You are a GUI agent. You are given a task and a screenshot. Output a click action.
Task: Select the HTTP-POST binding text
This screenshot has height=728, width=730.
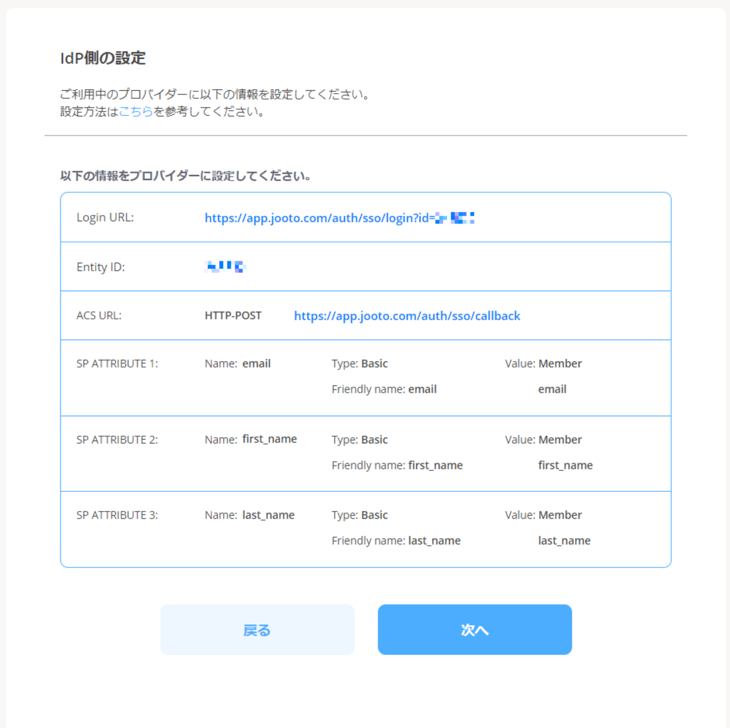[233, 316]
